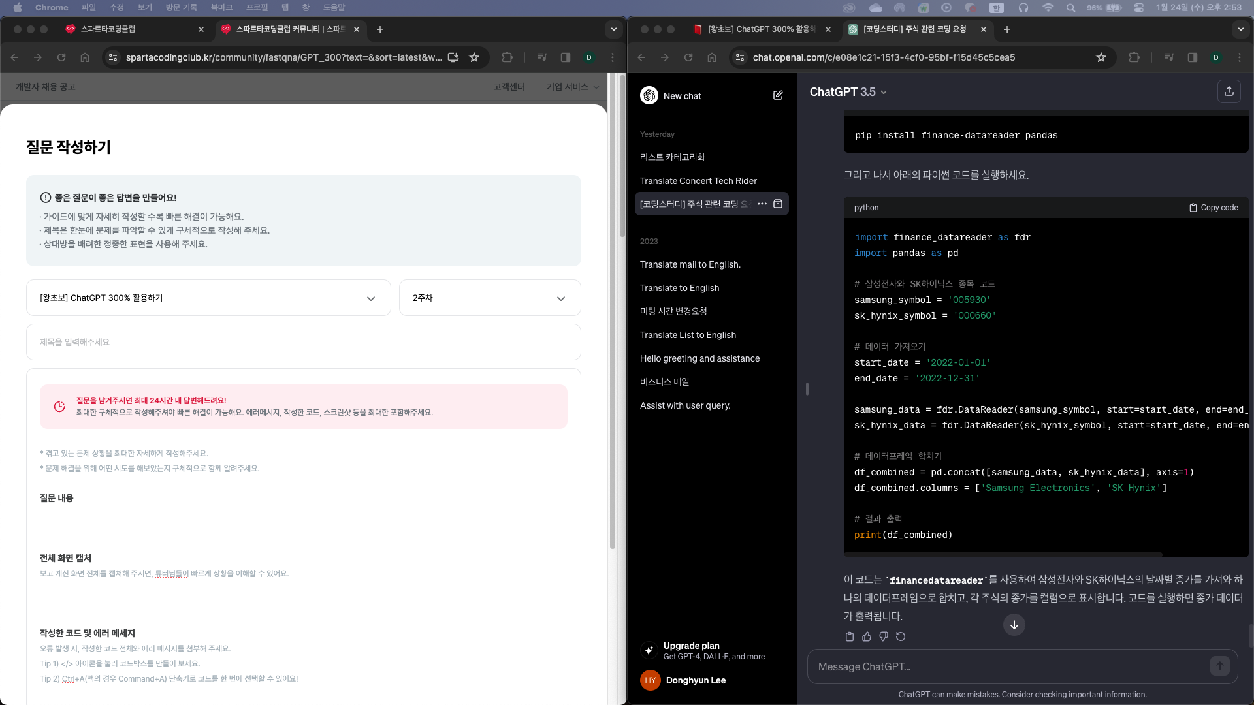The image size is (1254, 705).
Task: Go to home in the left Chrome window
Action: [85, 57]
